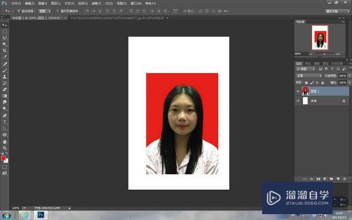
Task: Click the delete layer trash icon
Action: coord(344,179)
